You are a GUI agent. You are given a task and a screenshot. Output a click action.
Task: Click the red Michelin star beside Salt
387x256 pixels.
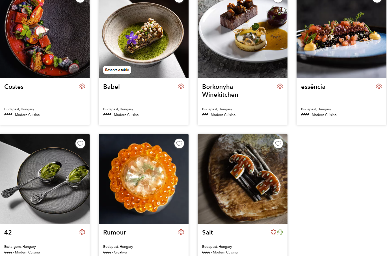pyautogui.click(x=273, y=232)
